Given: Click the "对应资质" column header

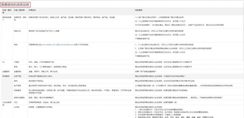Looking at the screenshot, I should click(139, 10).
